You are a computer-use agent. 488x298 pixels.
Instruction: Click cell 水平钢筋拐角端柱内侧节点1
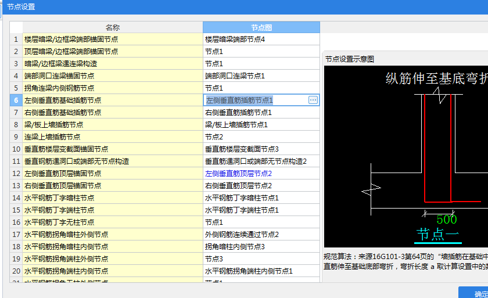(261, 271)
